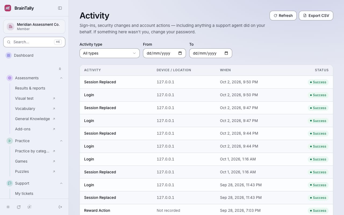The height and width of the screenshot is (215, 344).
Task: Click the To date text field
Action: pos(211,53)
